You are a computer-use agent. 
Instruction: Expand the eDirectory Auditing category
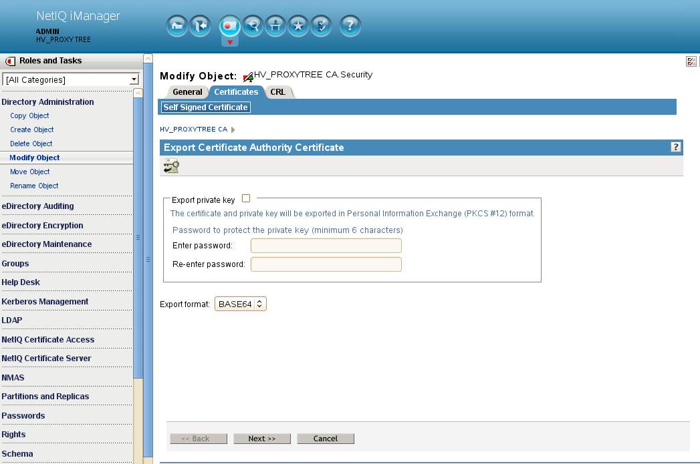point(37,206)
